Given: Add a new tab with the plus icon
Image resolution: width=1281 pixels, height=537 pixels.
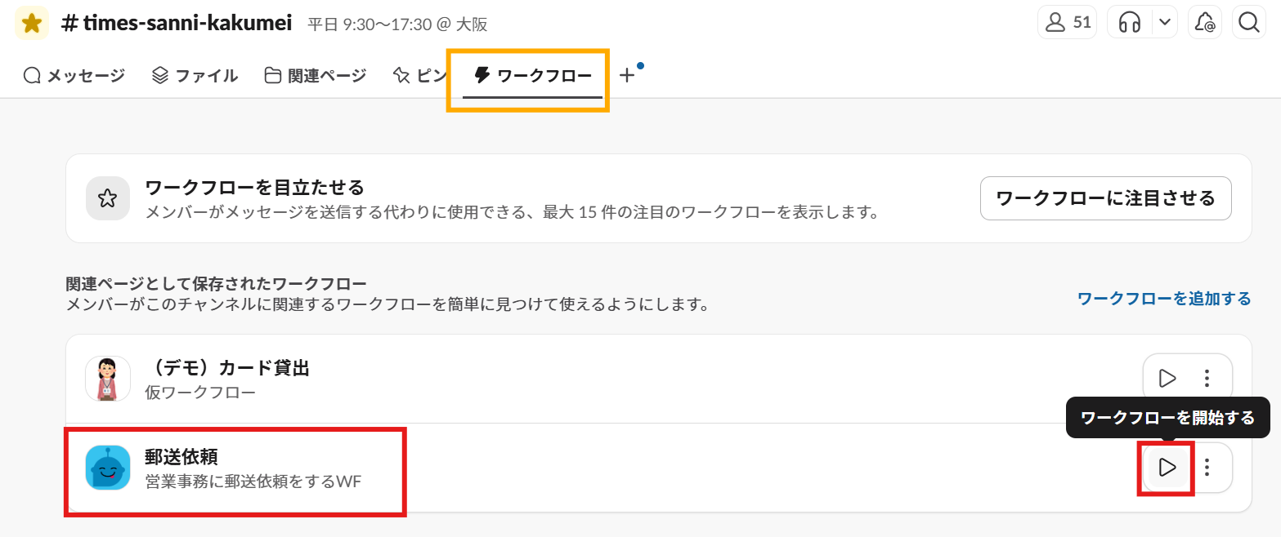Looking at the screenshot, I should click(627, 76).
